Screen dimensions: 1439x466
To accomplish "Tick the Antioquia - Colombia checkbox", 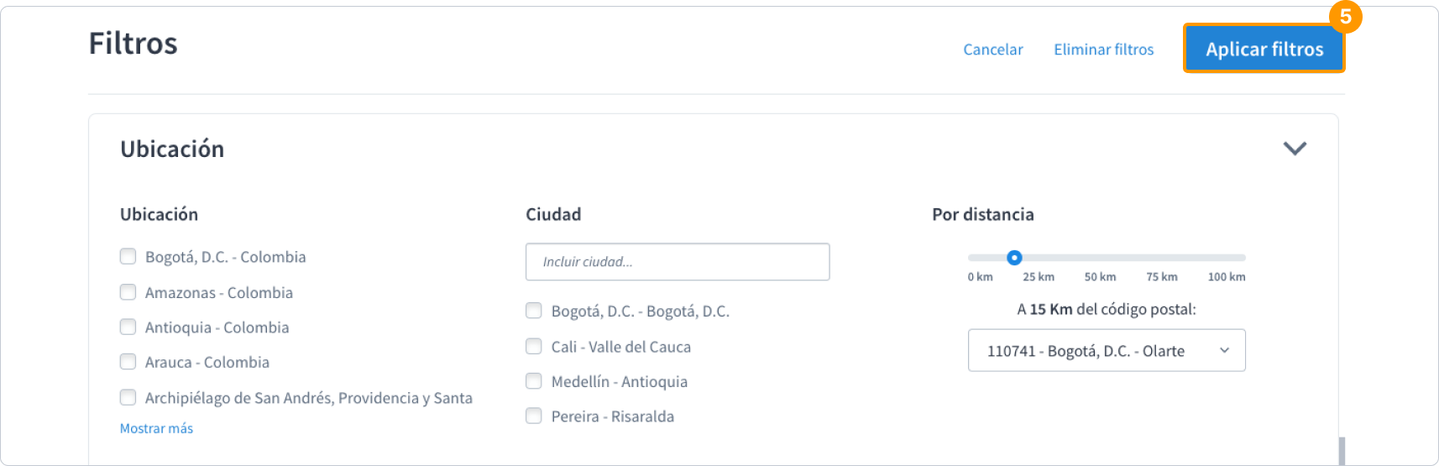I will 128,327.
